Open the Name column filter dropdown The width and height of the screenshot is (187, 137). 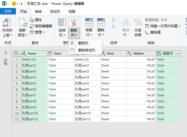click(44, 53)
